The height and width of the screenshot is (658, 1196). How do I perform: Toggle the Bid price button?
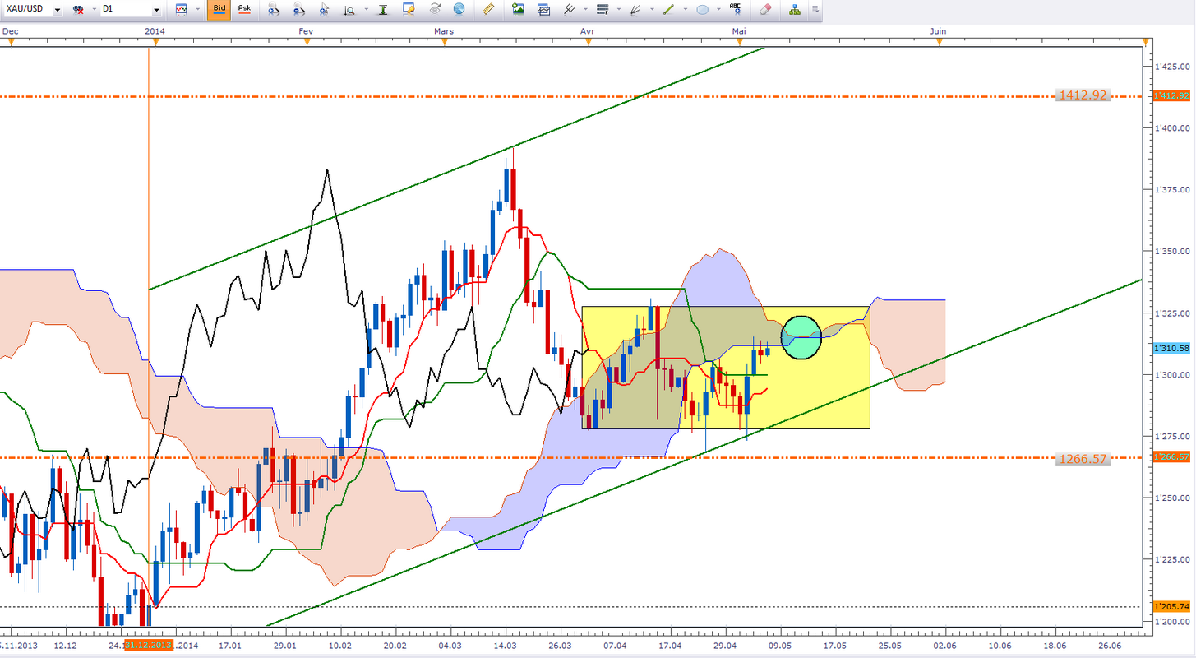tap(219, 10)
